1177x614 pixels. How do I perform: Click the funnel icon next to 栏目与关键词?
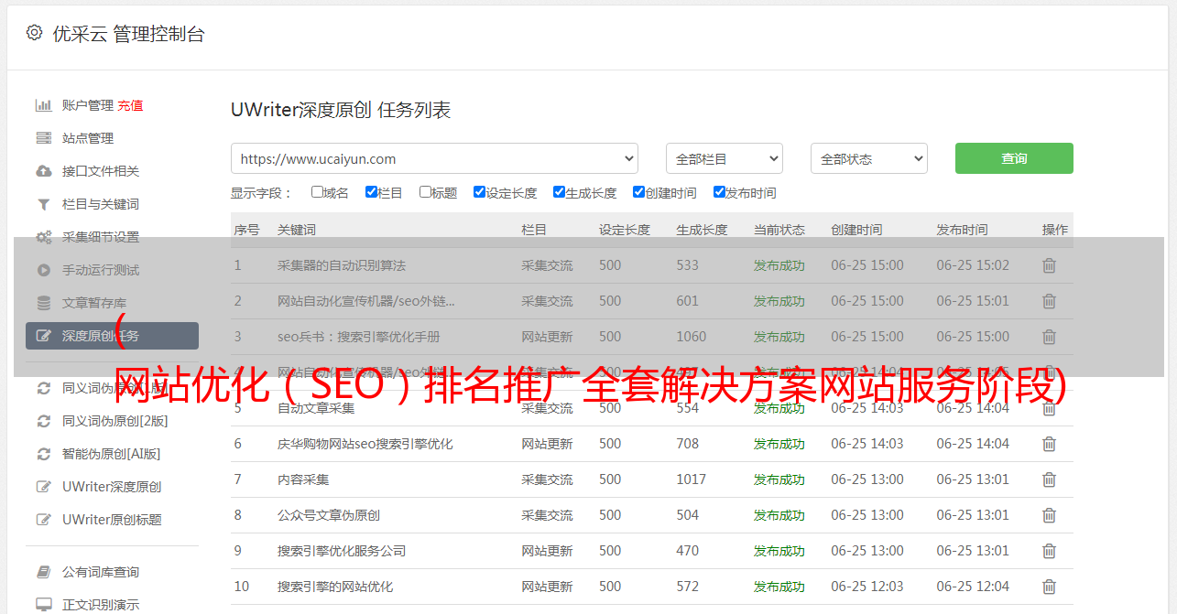(x=43, y=204)
